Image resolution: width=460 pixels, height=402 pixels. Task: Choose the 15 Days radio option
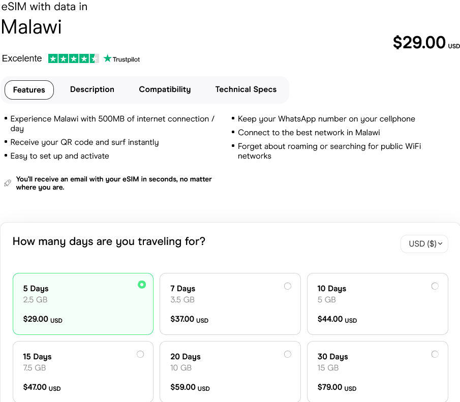(x=140, y=354)
